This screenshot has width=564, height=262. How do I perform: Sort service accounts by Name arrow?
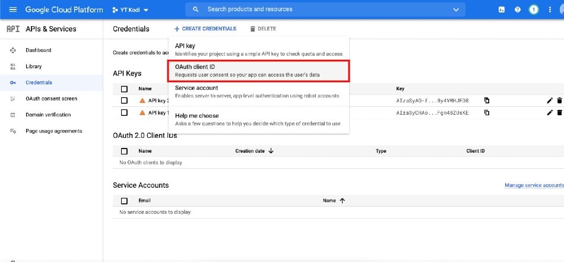point(342,201)
